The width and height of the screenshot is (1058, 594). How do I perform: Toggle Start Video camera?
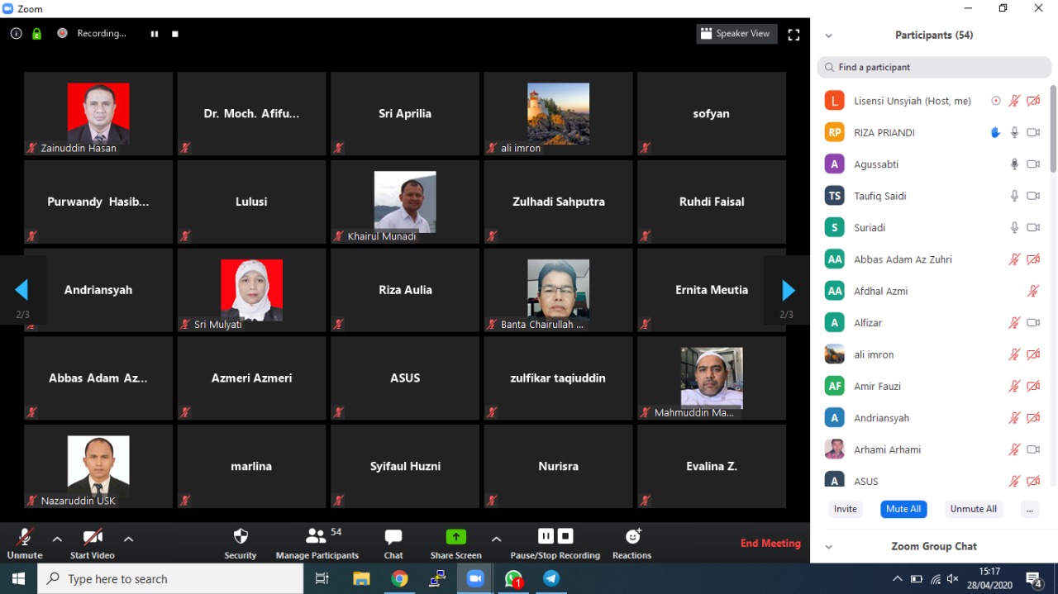[x=93, y=537]
